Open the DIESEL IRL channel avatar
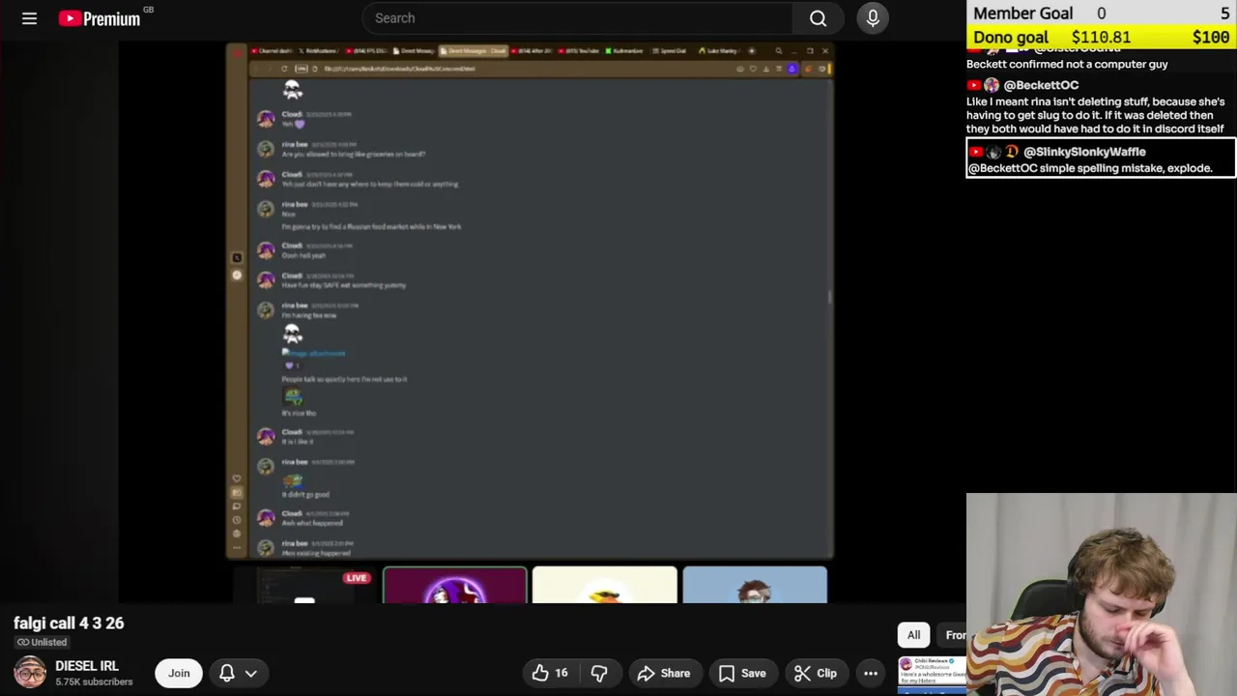Screen dimensions: 1237x696 (30, 673)
